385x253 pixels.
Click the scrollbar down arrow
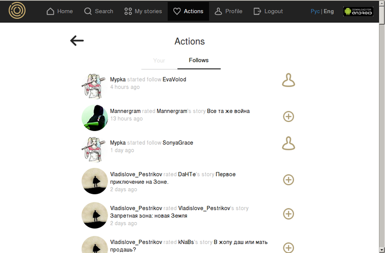click(x=382, y=250)
